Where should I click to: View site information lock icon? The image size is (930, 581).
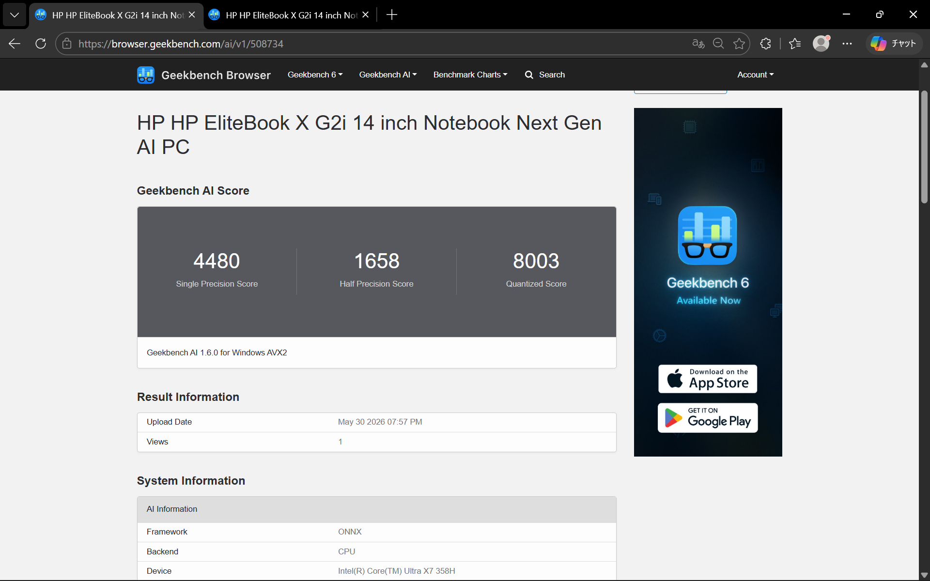pos(67,44)
